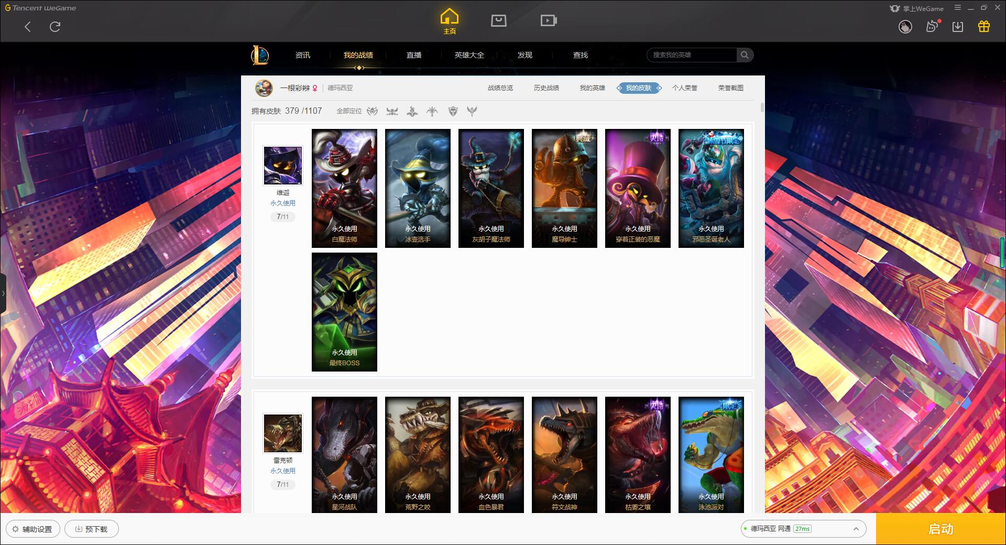Select the first role filter icon after 全部定位
The image size is (1006, 545).
click(x=372, y=111)
